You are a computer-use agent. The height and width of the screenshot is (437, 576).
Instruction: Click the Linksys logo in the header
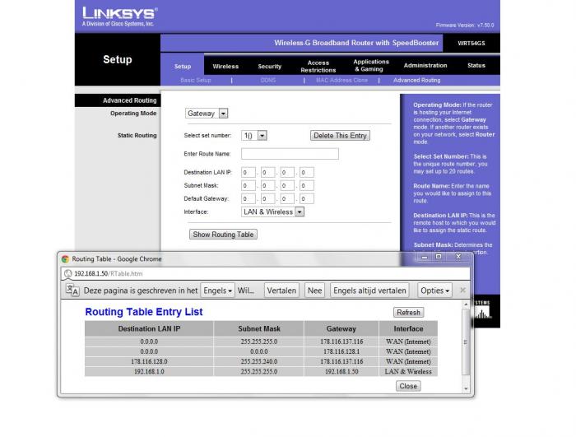click(120, 16)
